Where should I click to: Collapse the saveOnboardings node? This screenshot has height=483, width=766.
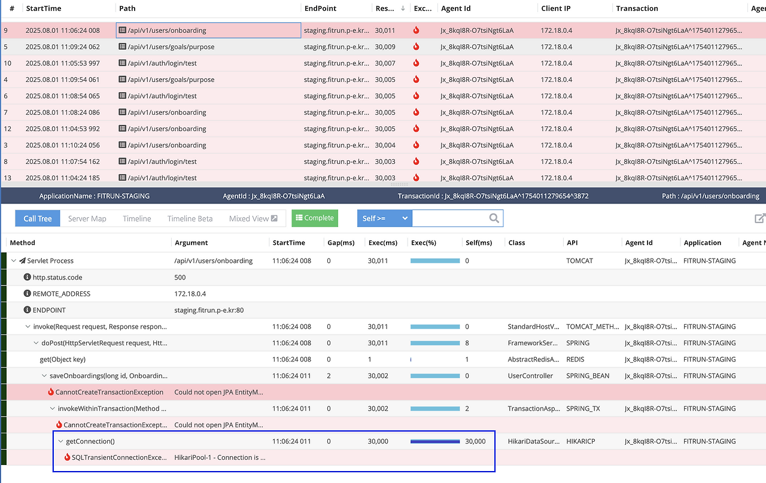point(44,376)
